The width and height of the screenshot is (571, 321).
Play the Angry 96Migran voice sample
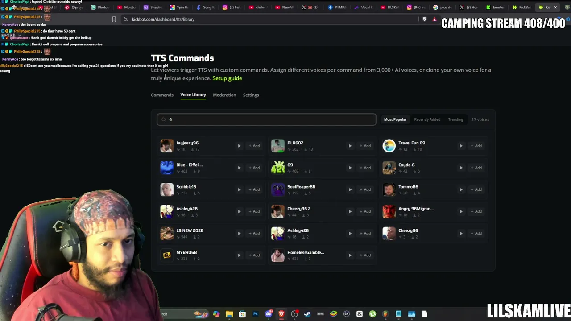(461, 211)
